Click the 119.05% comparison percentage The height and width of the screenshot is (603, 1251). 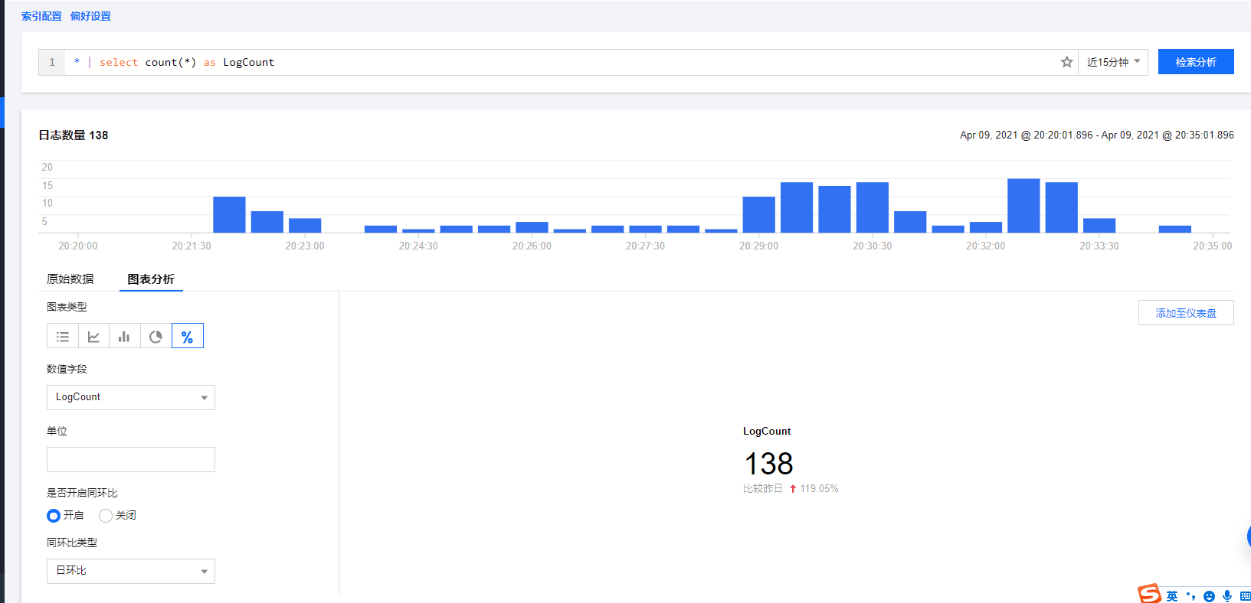click(x=819, y=488)
